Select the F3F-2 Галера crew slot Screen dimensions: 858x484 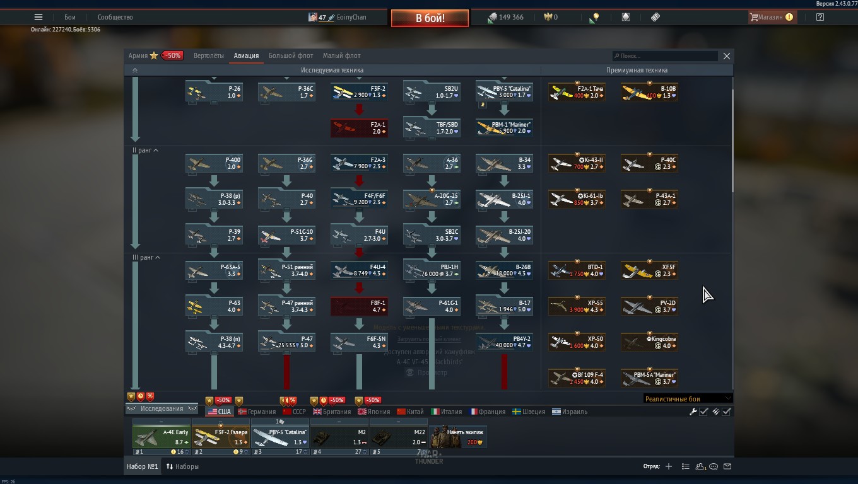tap(221, 437)
